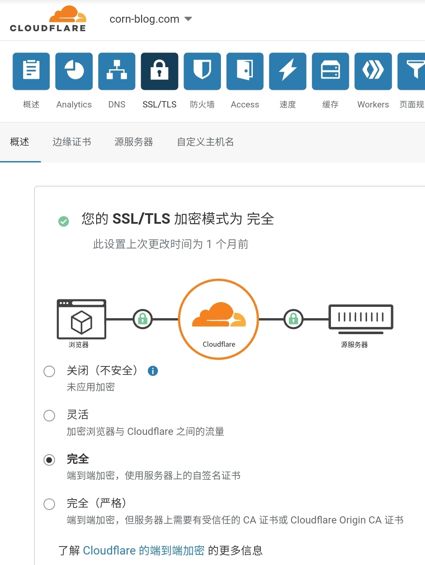The width and height of the screenshot is (425, 565).
Task: Open the Workers chevrons icon
Action: 373,71
